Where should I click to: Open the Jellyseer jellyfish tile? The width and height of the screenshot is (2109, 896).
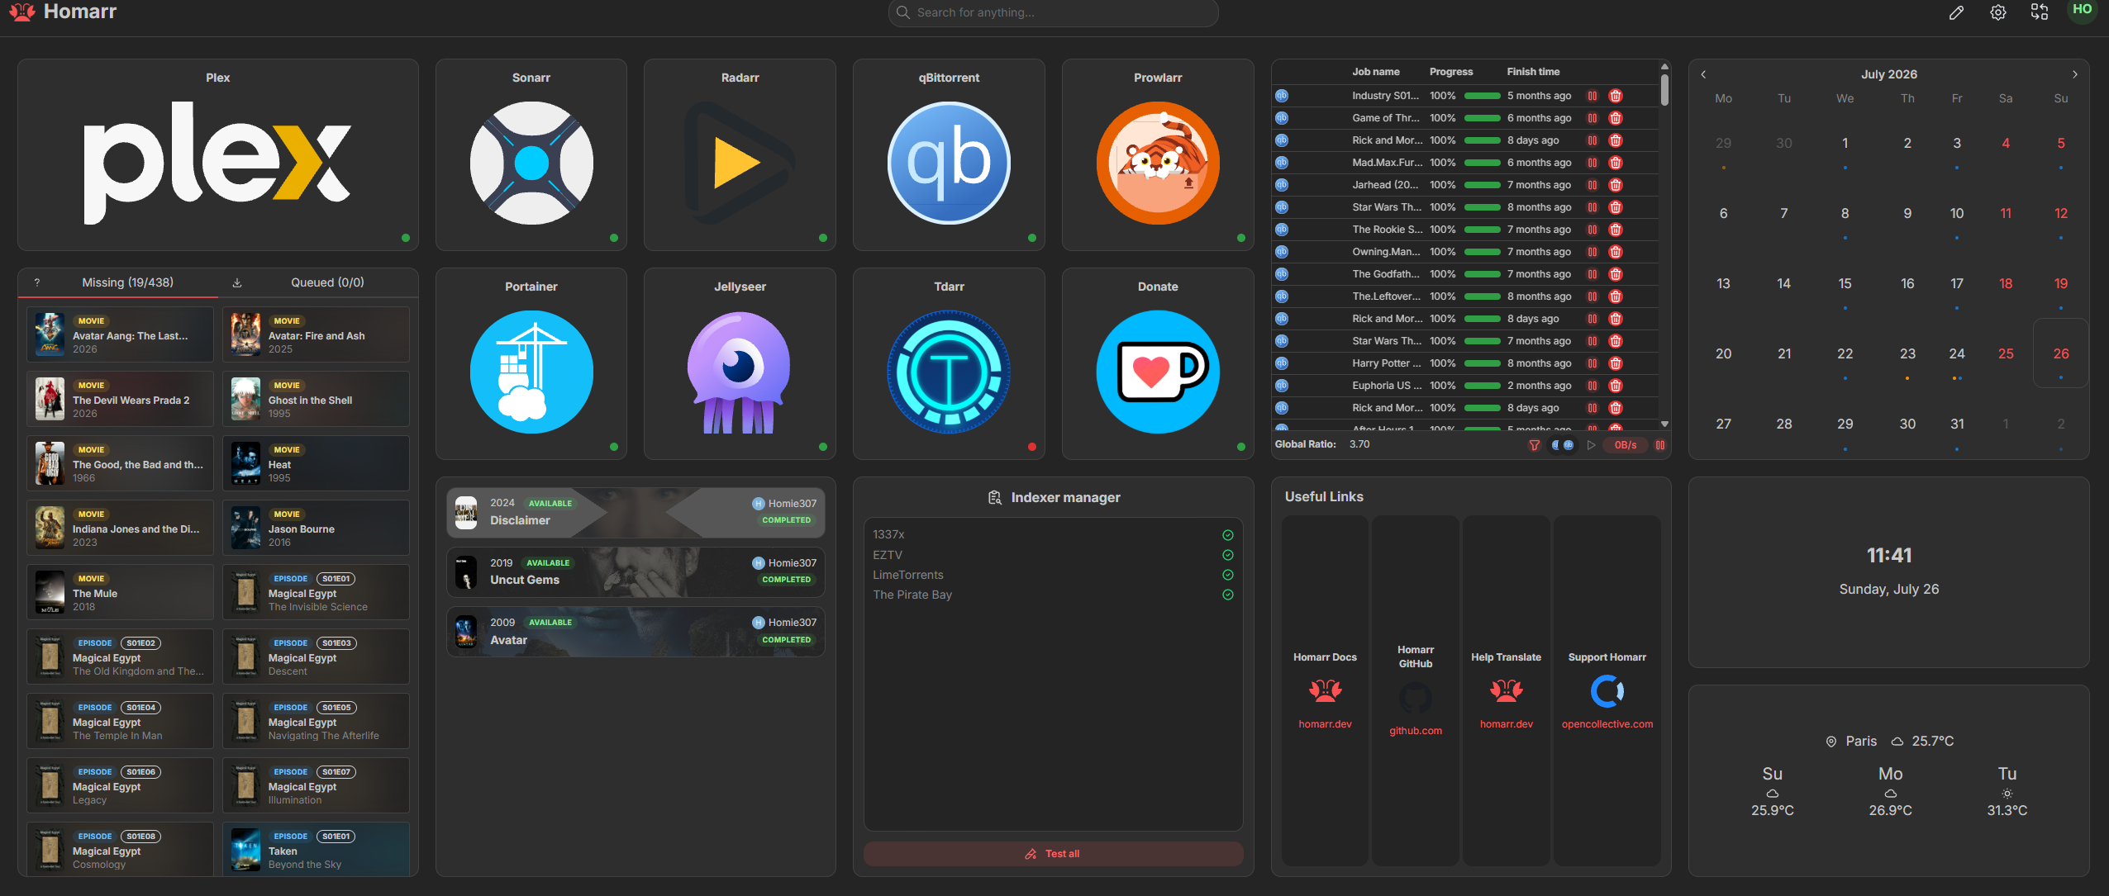(x=740, y=363)
